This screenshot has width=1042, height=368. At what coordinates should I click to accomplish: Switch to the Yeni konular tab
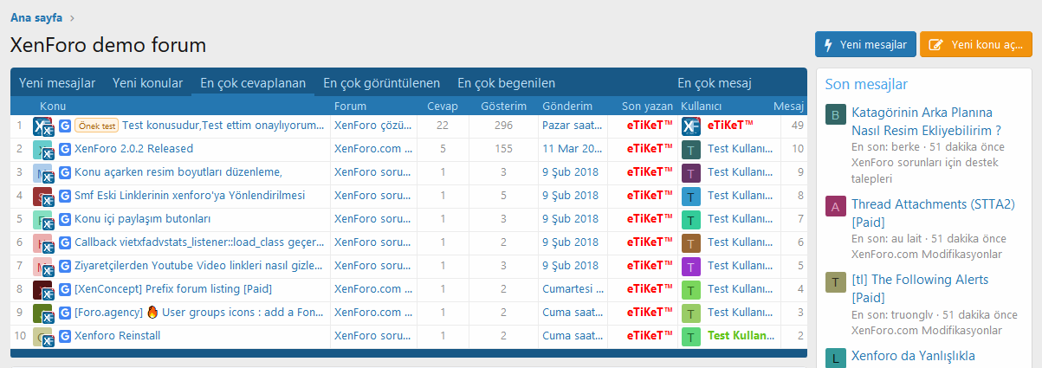point(147,83)
